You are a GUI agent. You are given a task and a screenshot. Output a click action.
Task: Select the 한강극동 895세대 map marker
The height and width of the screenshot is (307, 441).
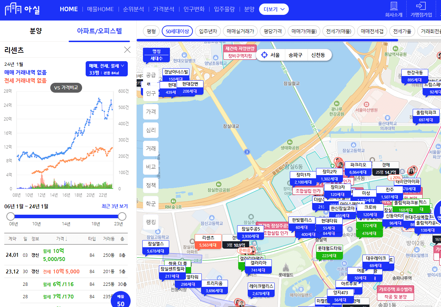(x=415, y=76)
